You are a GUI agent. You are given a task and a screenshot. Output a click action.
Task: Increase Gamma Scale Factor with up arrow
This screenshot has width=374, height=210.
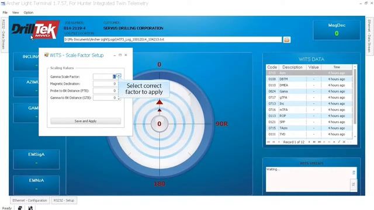tap(119, 75)
